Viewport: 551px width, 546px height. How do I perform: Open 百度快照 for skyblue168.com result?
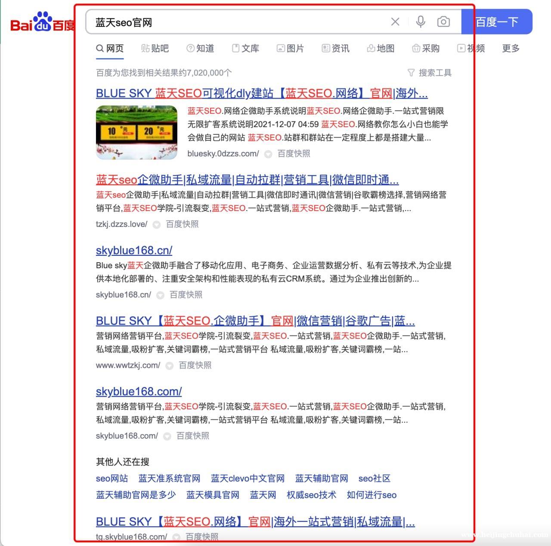(x=192, y=436)
